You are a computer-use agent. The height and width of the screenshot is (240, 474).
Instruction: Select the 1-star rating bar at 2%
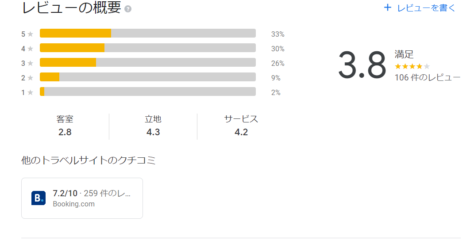pyautogui.click(x=148, y=91)
